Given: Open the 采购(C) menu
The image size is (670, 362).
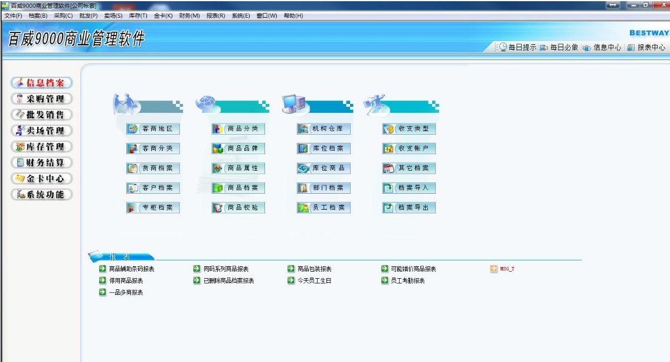Looking at the screenshot, I should 63,16.
